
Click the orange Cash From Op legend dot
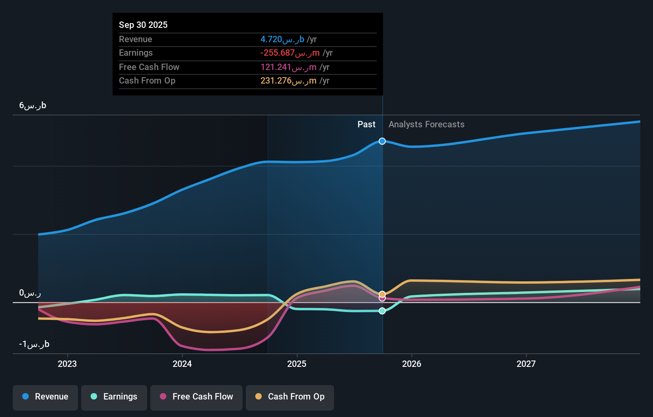tap(258, 397)
